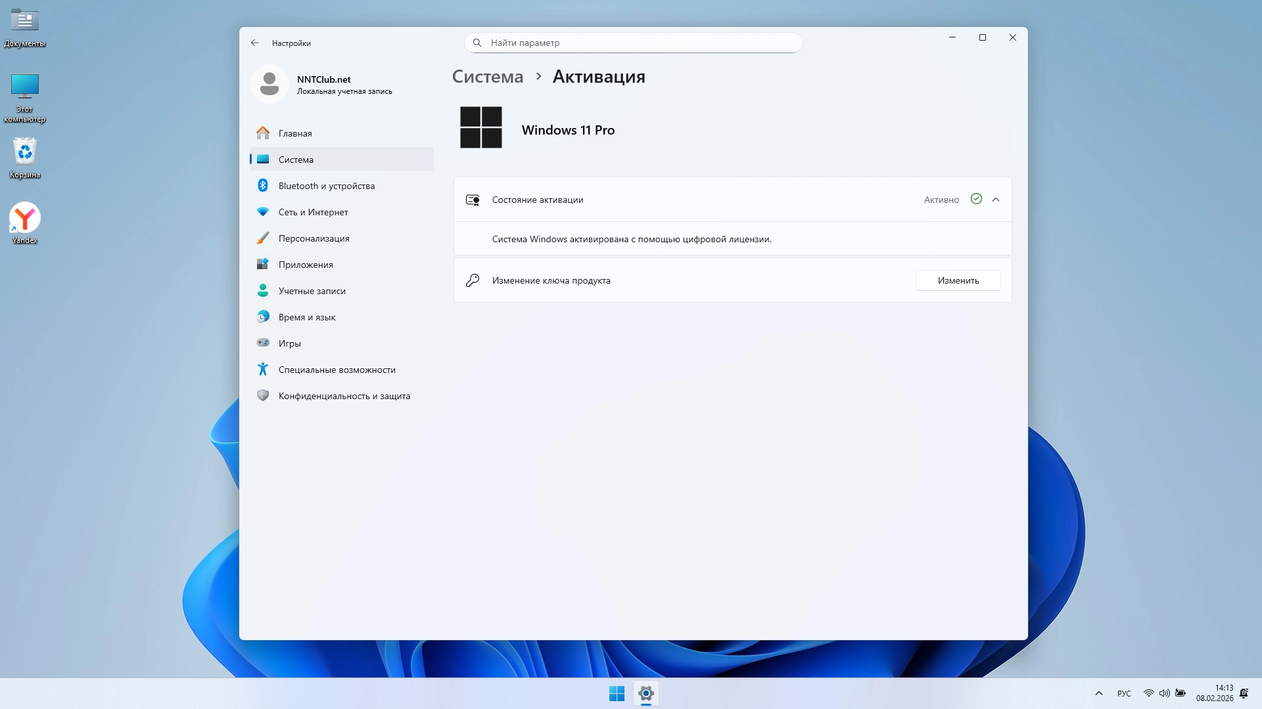
Task: Collapse the Состояние активации section chevron
Action: tap(996, 200)
